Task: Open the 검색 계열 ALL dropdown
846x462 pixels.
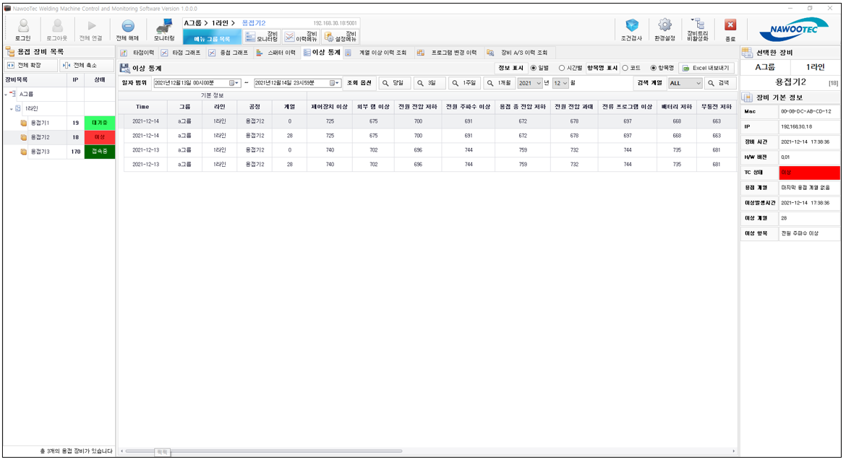Action: pyautogui.click(x=685, y=83)
